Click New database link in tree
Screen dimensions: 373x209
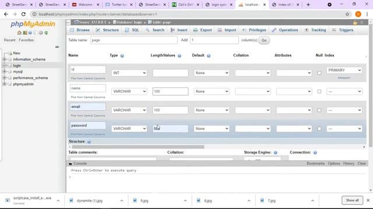coord(17,53)
